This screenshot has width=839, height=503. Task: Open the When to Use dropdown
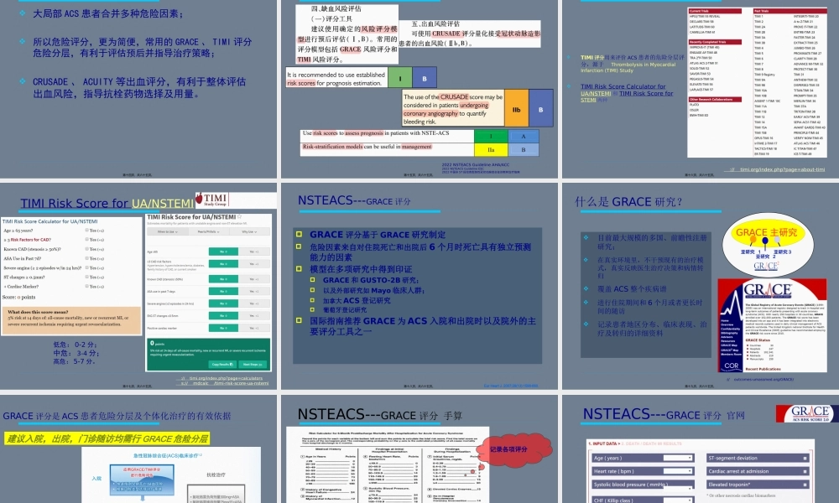(x=167, y=231)
